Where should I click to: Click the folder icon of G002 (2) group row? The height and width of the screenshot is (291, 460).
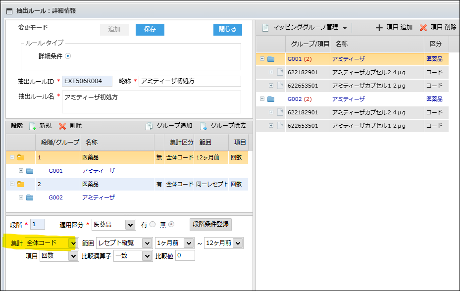click(x=271, y=99)
